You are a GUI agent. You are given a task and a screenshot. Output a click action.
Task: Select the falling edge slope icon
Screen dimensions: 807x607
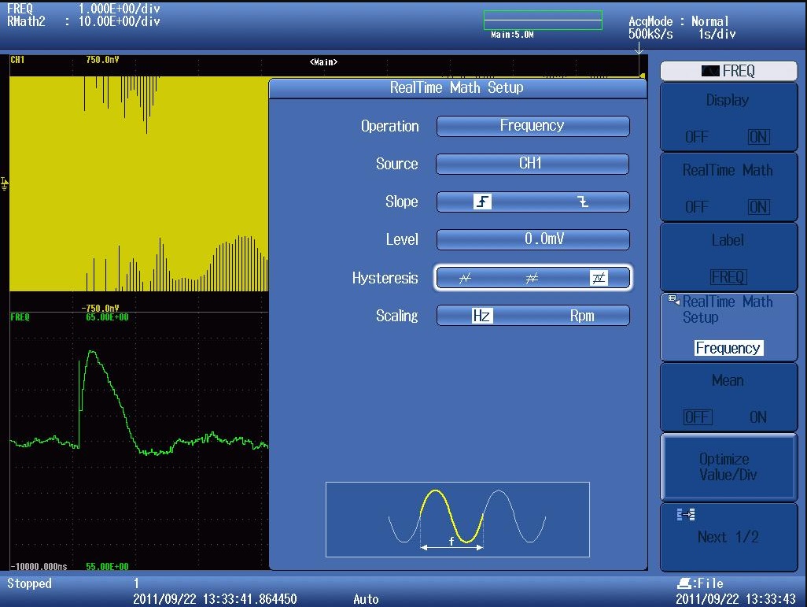tap(583, 202)
